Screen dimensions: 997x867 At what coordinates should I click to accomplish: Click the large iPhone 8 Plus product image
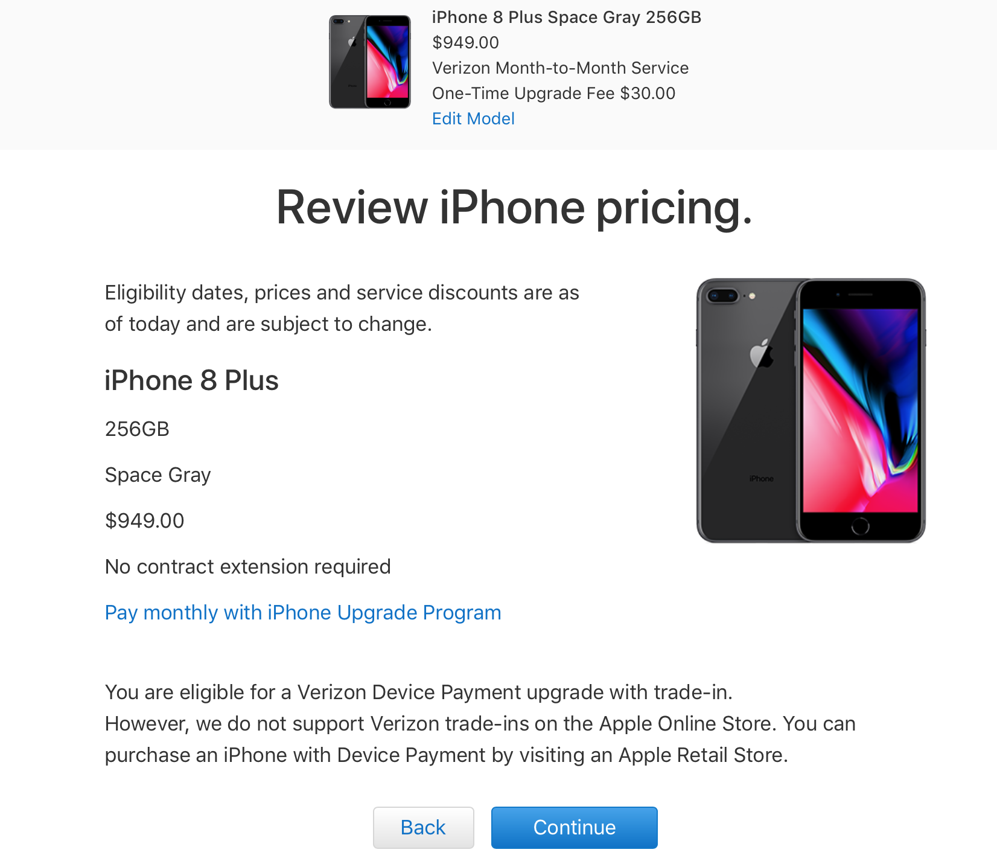(811, 411)
